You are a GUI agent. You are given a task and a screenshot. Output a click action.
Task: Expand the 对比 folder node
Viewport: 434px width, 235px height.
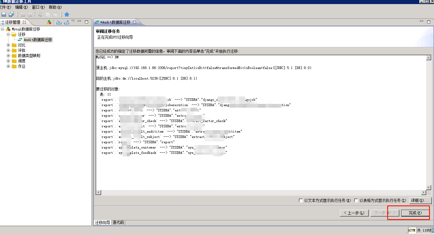click(8, 45)
